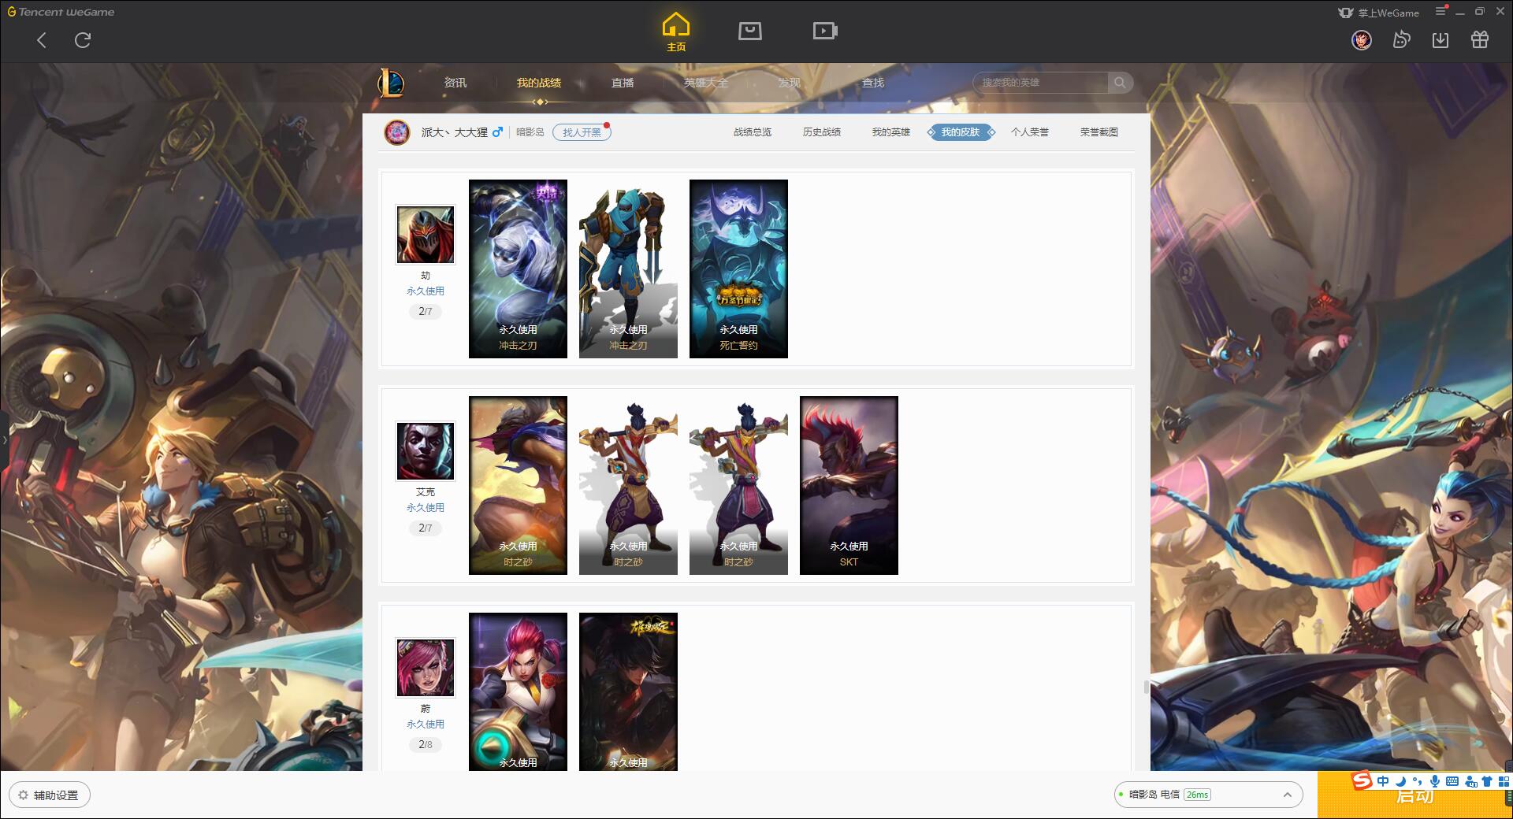This screenshot has width=1513, height=819.
Task: Open 荣誉截图 sub-tab
Action: (1099, 132)
